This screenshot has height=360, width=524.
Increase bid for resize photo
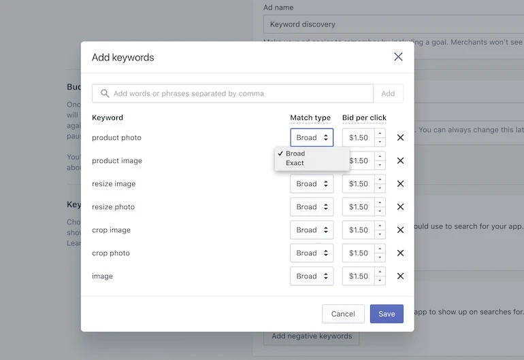coord(380,203)
